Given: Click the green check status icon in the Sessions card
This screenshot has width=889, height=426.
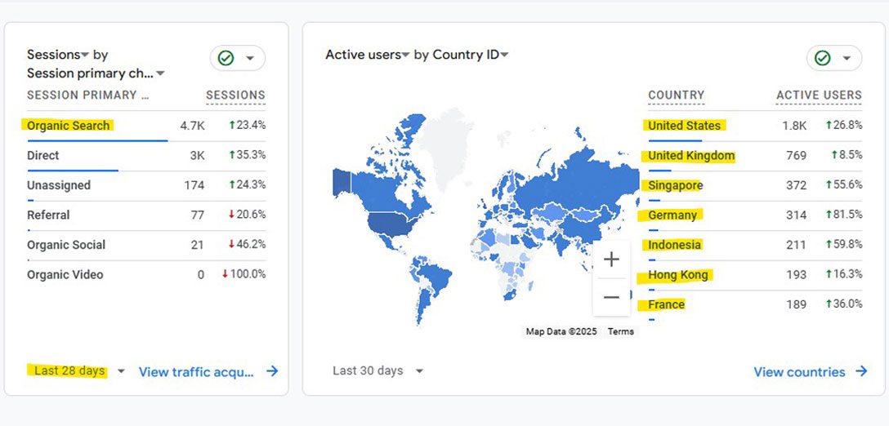Looking at the screenshot, I should (x=226, y=58).
